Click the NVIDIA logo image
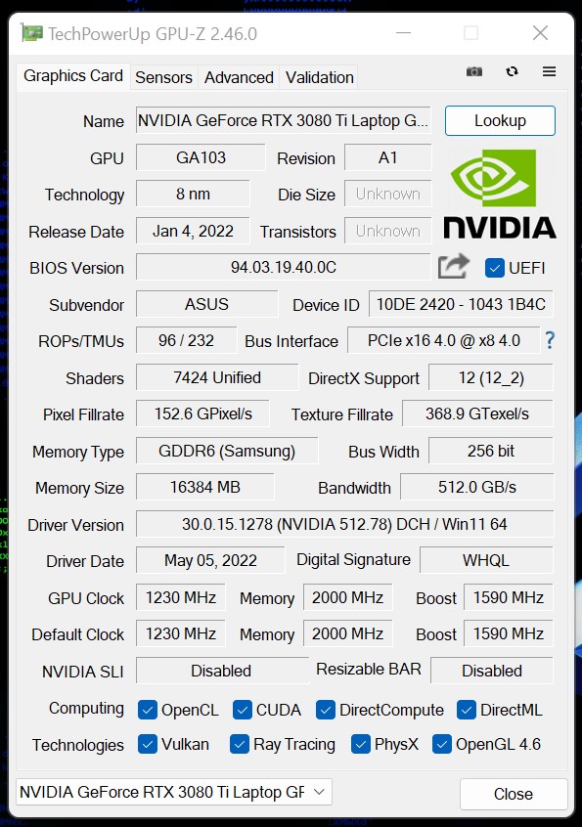This screenshot has width=582, height=827. pyautogui.click(x=499, y=194)
